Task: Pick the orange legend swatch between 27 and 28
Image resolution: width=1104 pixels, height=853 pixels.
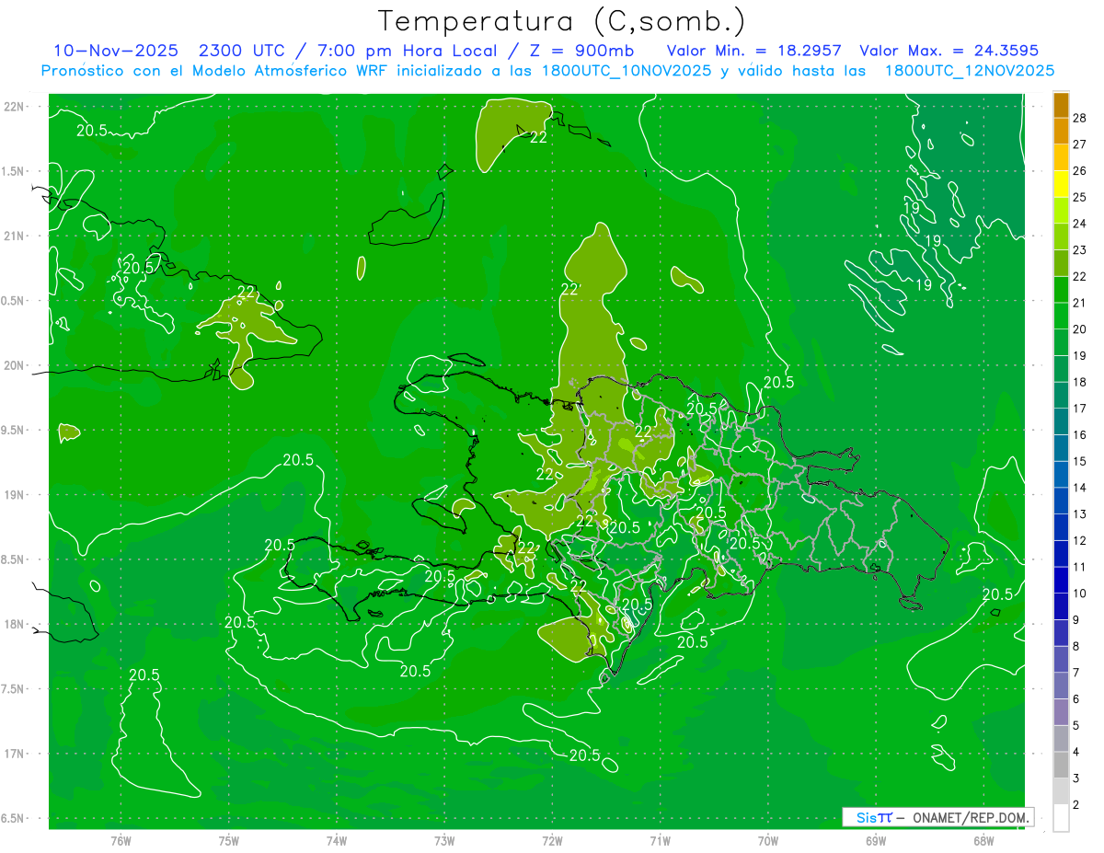Action: (x=1061, y=132)
